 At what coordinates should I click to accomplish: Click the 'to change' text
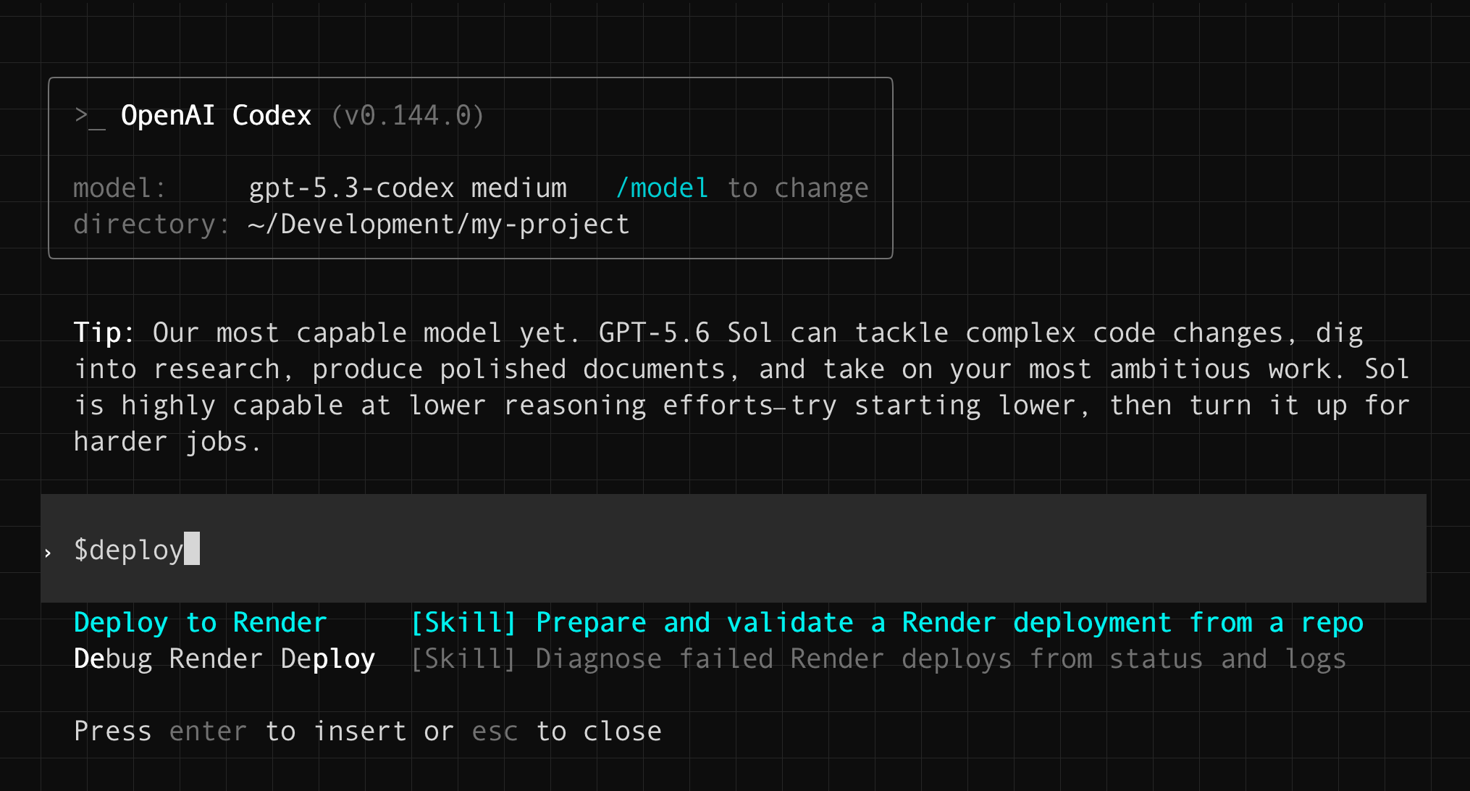point(798,188)
